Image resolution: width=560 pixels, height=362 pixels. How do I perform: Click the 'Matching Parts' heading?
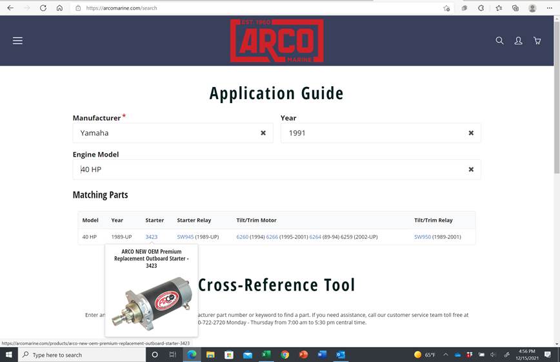pos(101,195)
